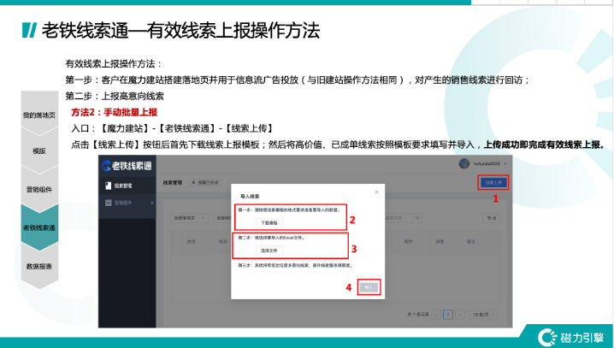The height and width of the screenshot is (348, 614).
Task: Open the 全部落地页 filter dropdown
Action: point(190,218)
